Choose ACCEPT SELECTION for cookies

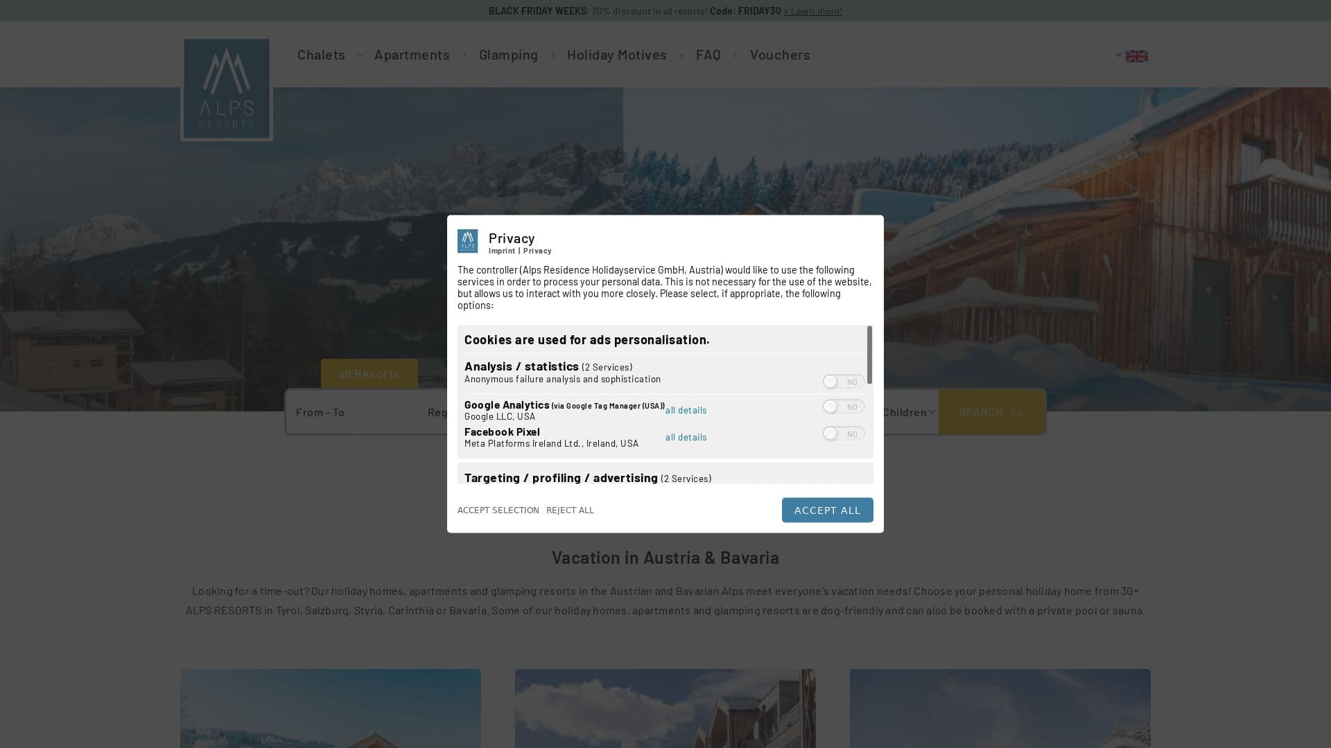point(498,510)
